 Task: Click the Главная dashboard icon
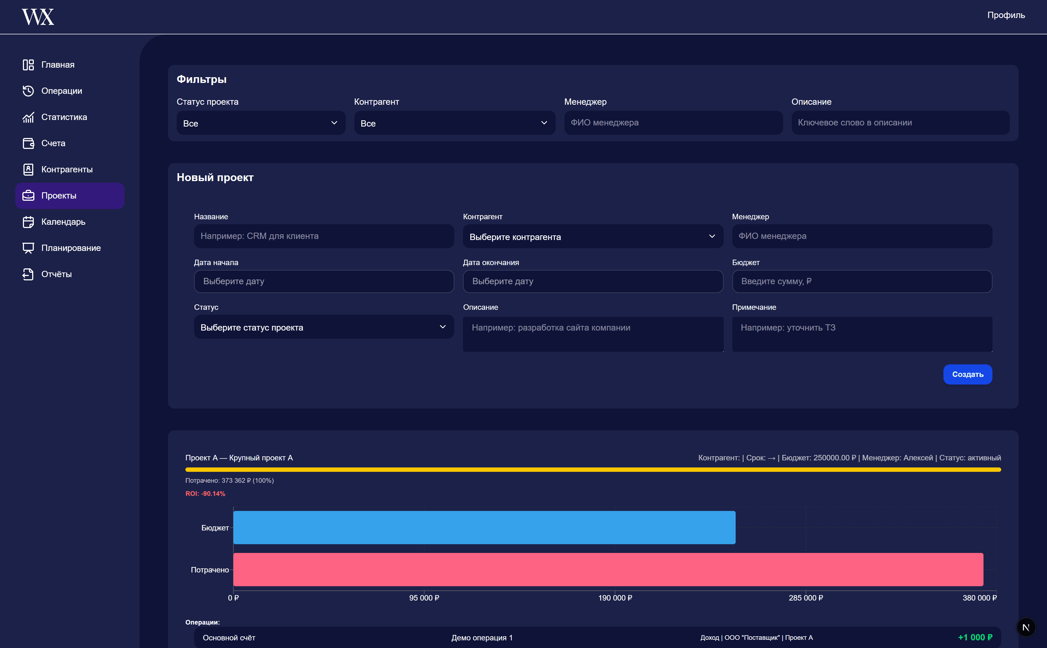[x=28, y=65]
